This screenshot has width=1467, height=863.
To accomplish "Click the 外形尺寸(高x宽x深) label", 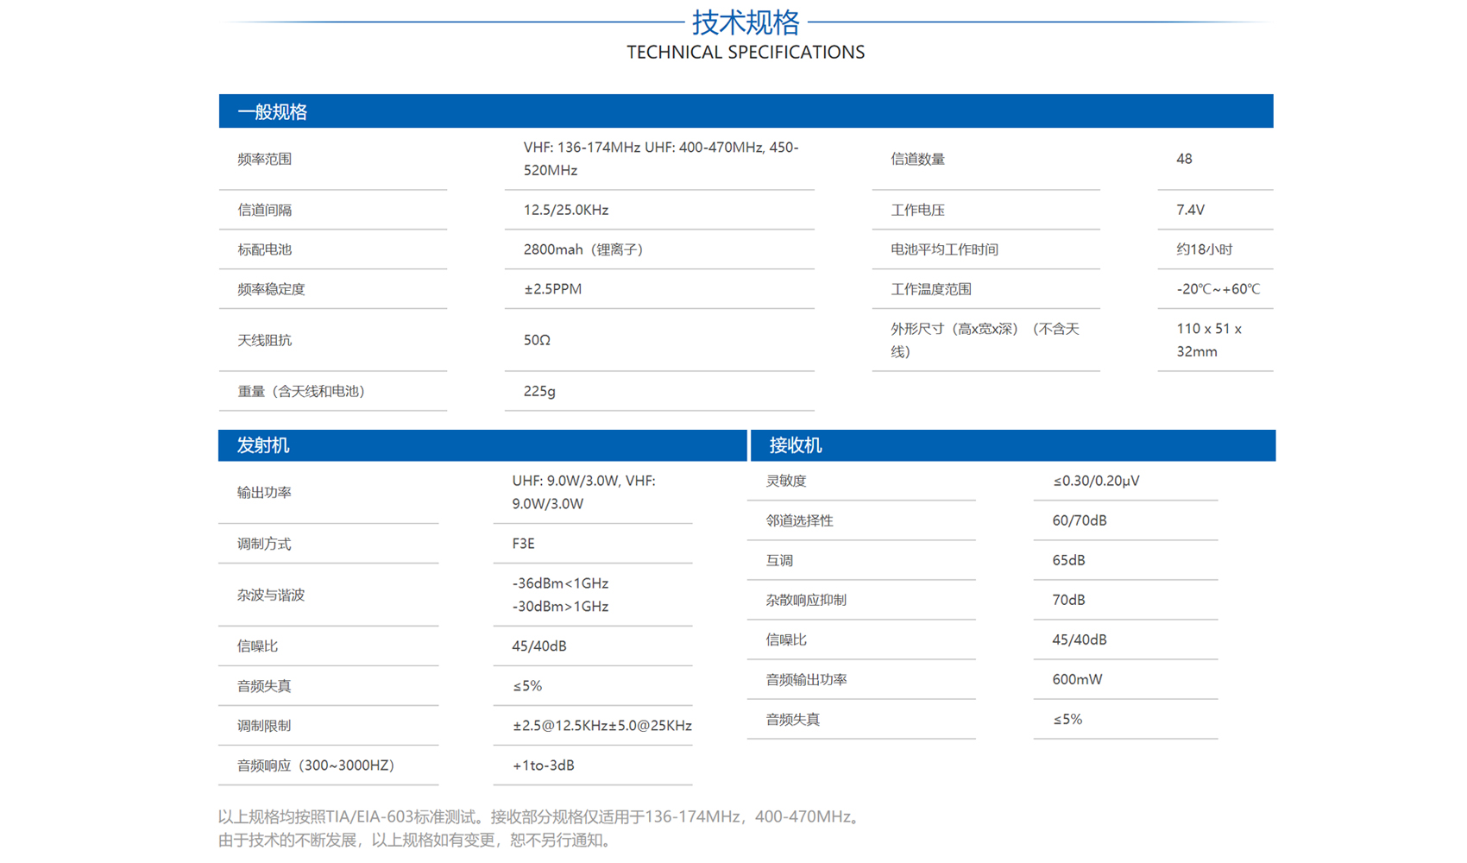I will point(985,340).
